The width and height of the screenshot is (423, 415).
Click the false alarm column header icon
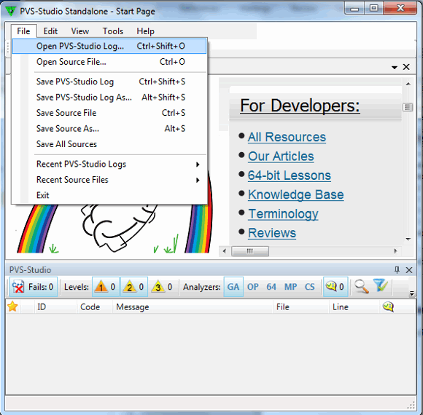(388, 307)
